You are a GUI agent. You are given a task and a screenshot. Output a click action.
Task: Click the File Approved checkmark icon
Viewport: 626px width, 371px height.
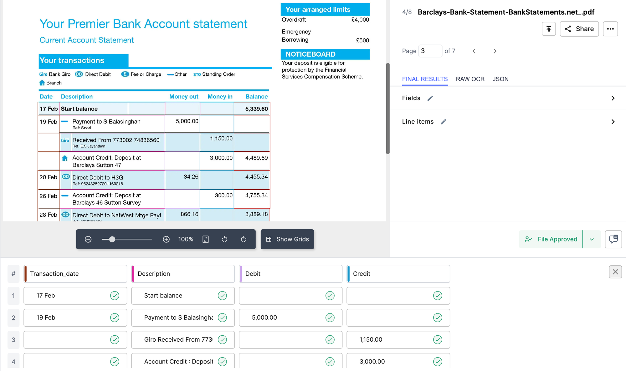click(528, 239)
